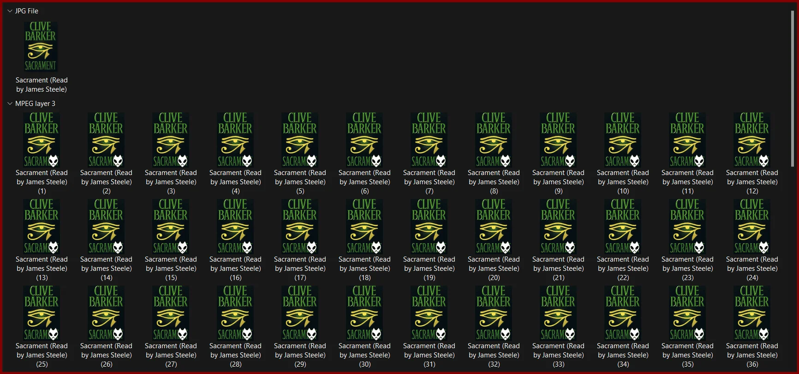The image size is (799, 374).
Task: Select MP3 file Sacrament (21) icon
Action: [558, 226]
